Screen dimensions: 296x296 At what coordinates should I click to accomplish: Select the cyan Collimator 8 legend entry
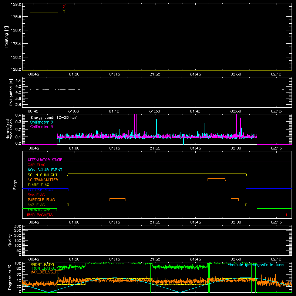point(41,122)
